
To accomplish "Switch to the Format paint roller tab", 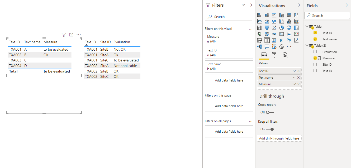I will tap(275, 55).
